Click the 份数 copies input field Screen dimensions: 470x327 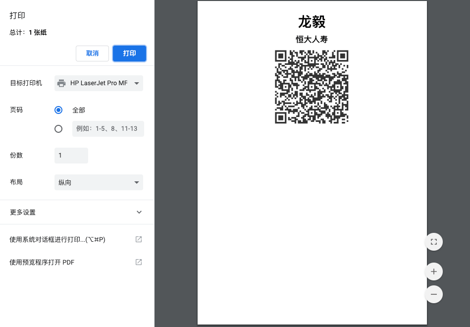coord(71,156)
